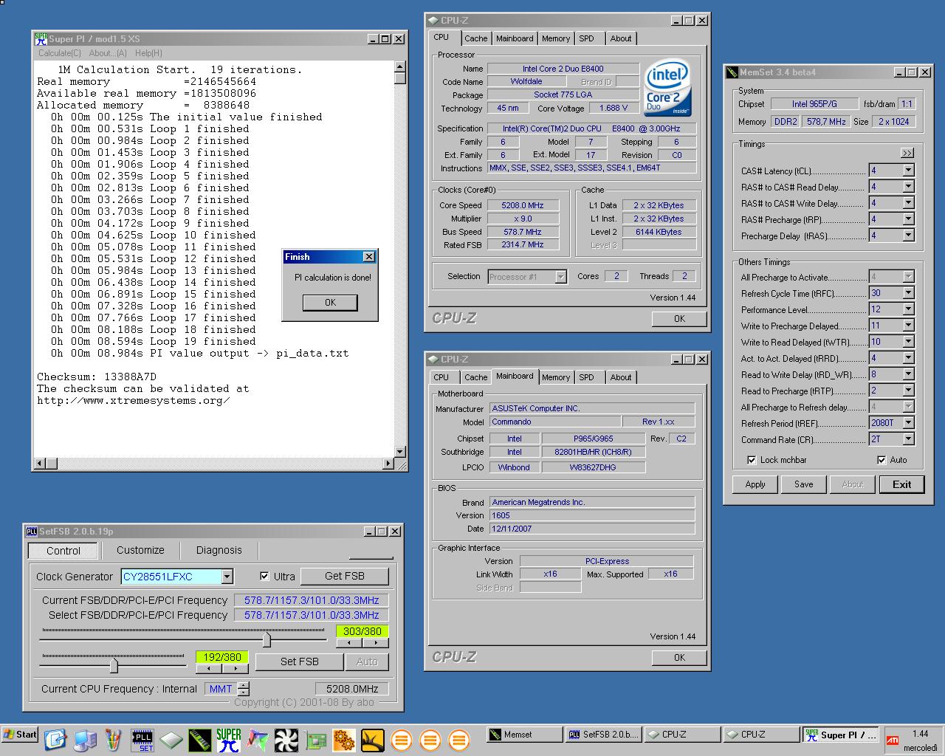Launch SetFSB from the PLL SET quick launch icon
Viewport: 945px width, 756px height.
click(x=142, y=740)
